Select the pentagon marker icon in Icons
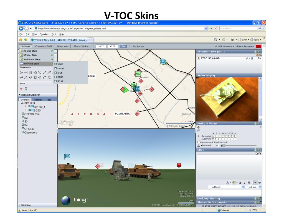 pyautogui.click(x=26, y=88)
